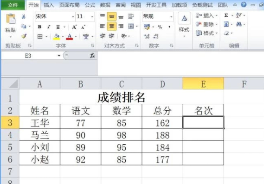Set bottom vertical alignment
The width and height of the screenshot is (264, 184).
point(121,17)
